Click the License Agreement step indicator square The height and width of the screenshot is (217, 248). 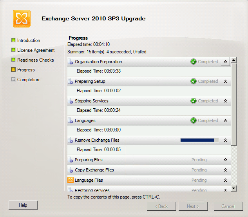click(x=13, y=50)
